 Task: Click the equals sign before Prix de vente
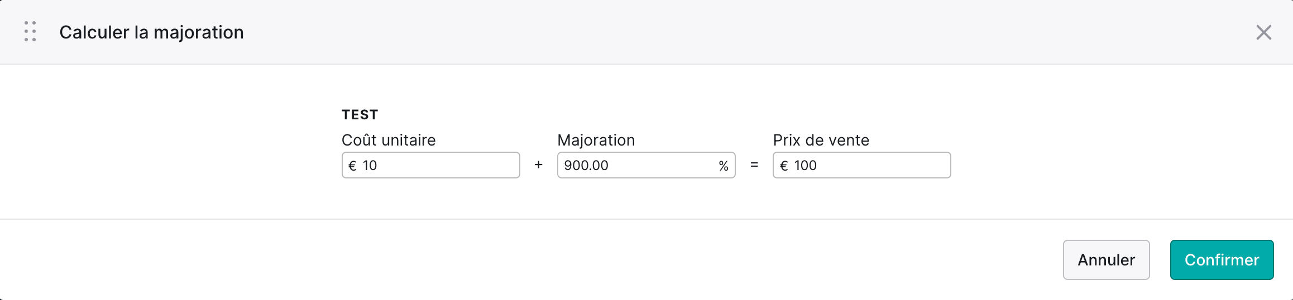pyautogui.click(x=754, y=165)
